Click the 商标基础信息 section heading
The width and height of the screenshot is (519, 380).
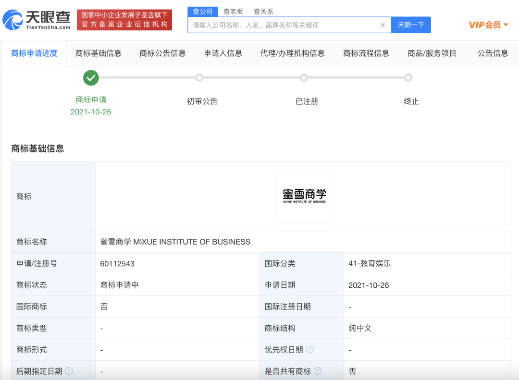pos(37,148)
